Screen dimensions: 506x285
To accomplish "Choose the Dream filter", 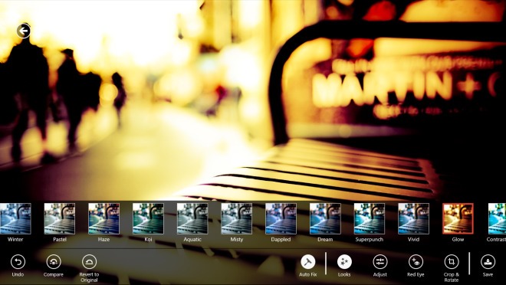I will (325, 218).
